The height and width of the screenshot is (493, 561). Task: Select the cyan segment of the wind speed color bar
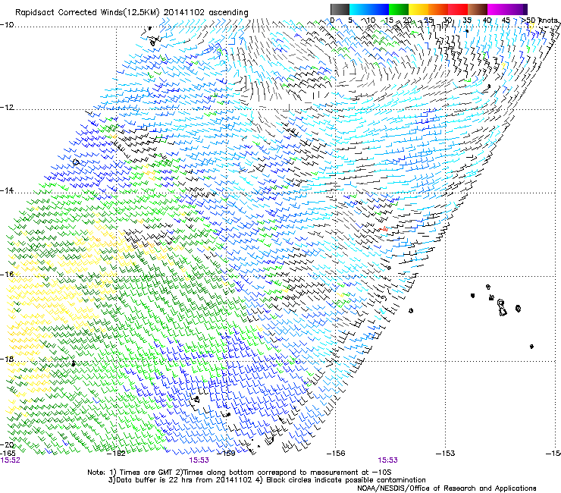pos(359,9)
